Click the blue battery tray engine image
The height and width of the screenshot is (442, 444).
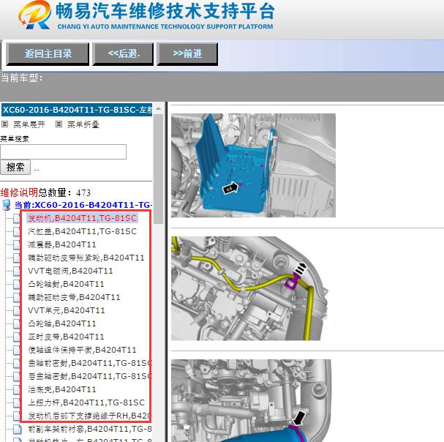(x=253, y=165)
